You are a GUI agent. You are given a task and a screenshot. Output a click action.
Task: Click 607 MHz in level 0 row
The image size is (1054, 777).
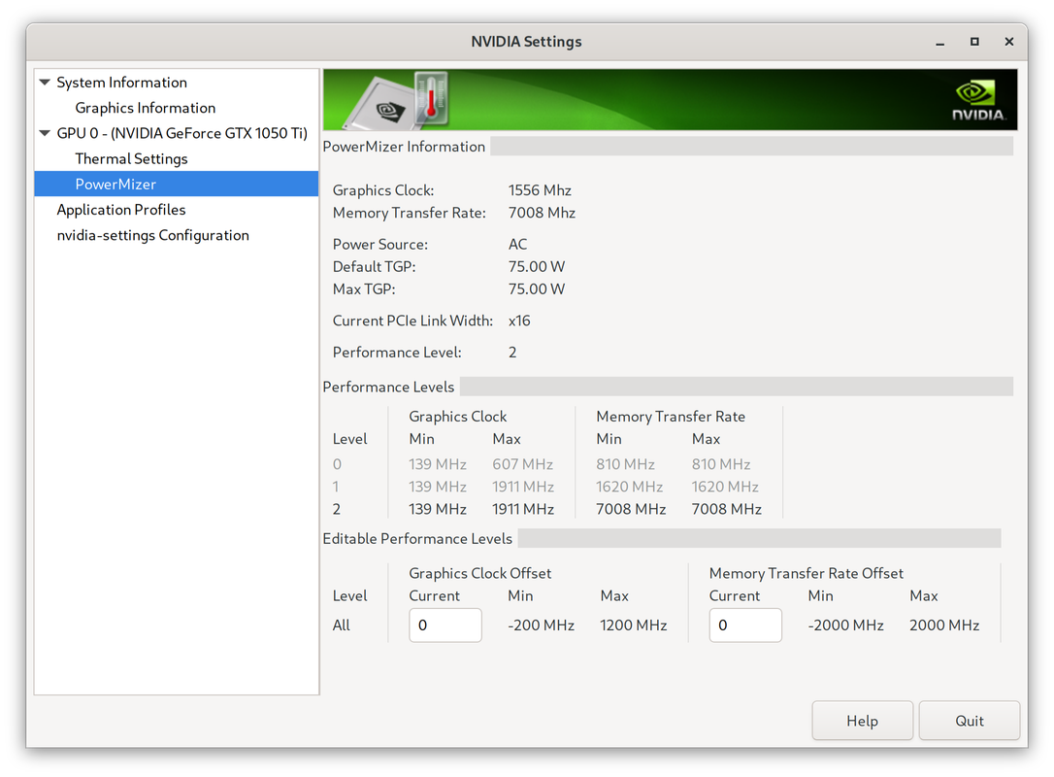click(522, 464)
